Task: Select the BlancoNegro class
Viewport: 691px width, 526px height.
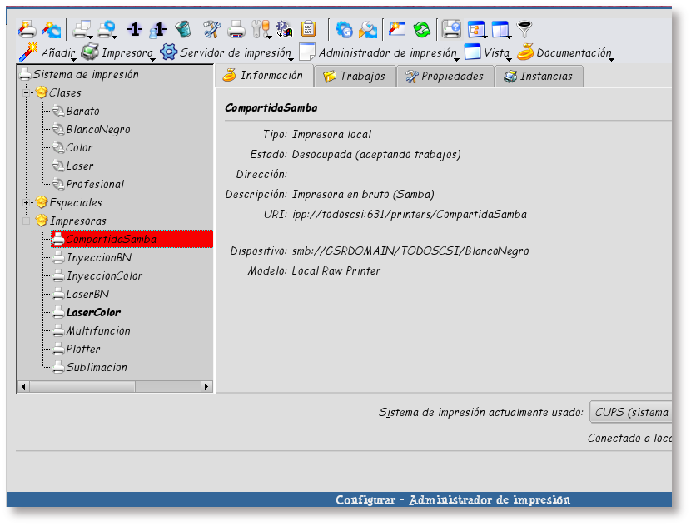Action: click(x=97, y=130)
